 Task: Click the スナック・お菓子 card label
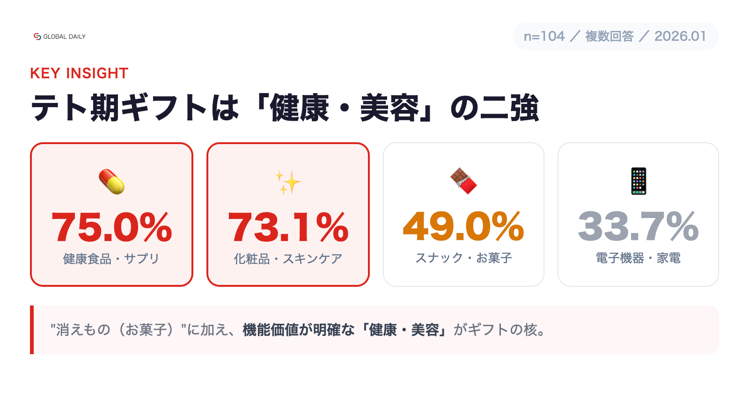click(463, 258)
